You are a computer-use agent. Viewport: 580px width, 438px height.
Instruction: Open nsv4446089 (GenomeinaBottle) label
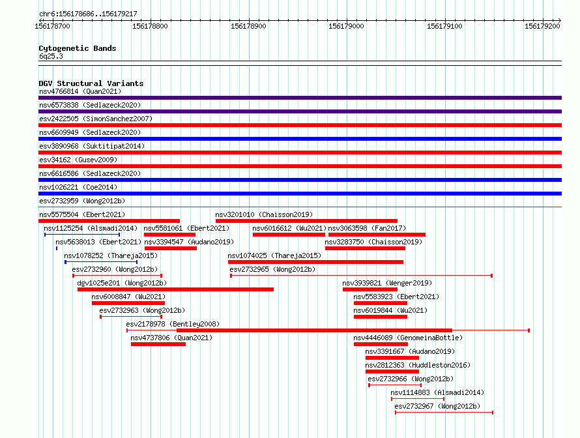tap(408, 338)
